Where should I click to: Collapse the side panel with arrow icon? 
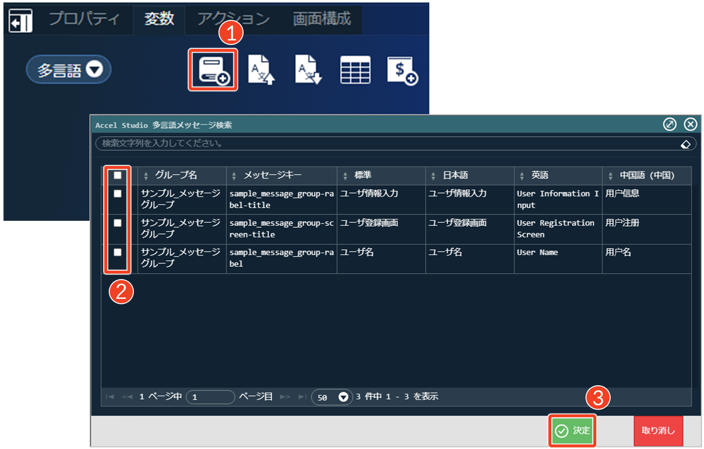(21, 21)
